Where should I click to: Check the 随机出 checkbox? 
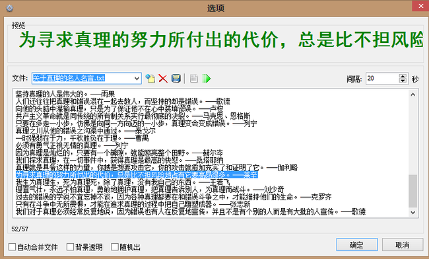coord(115,247)
